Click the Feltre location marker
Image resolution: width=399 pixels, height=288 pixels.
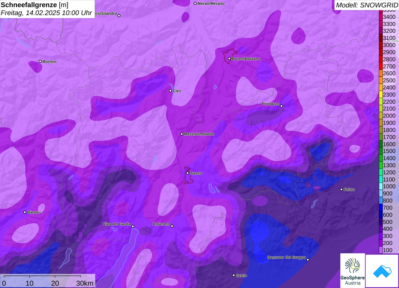click(341, 189)
